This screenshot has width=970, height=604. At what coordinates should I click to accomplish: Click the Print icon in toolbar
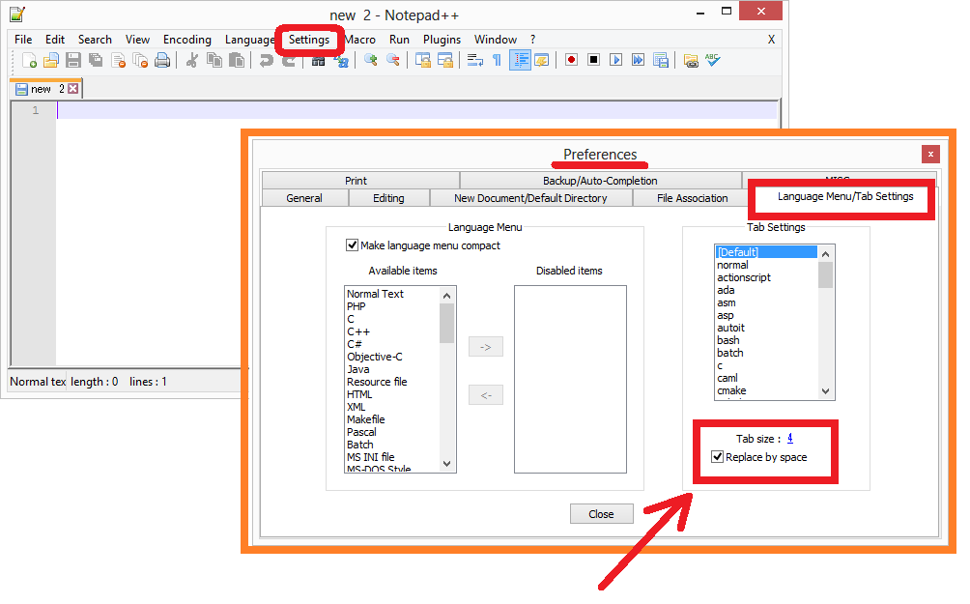[162, 60]
